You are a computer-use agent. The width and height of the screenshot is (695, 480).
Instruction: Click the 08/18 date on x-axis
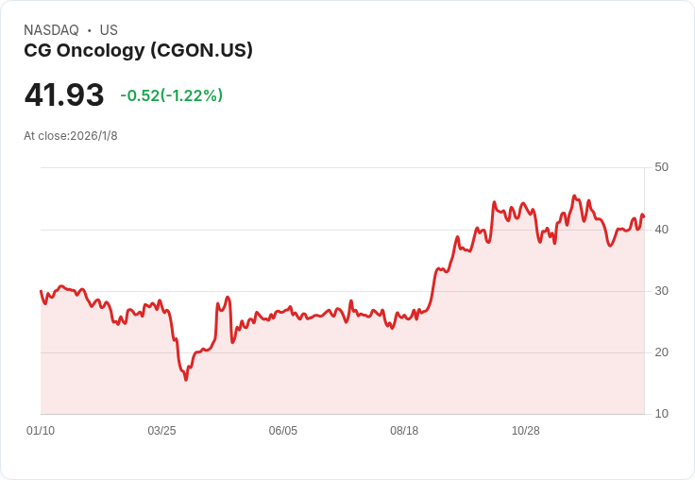404,431
